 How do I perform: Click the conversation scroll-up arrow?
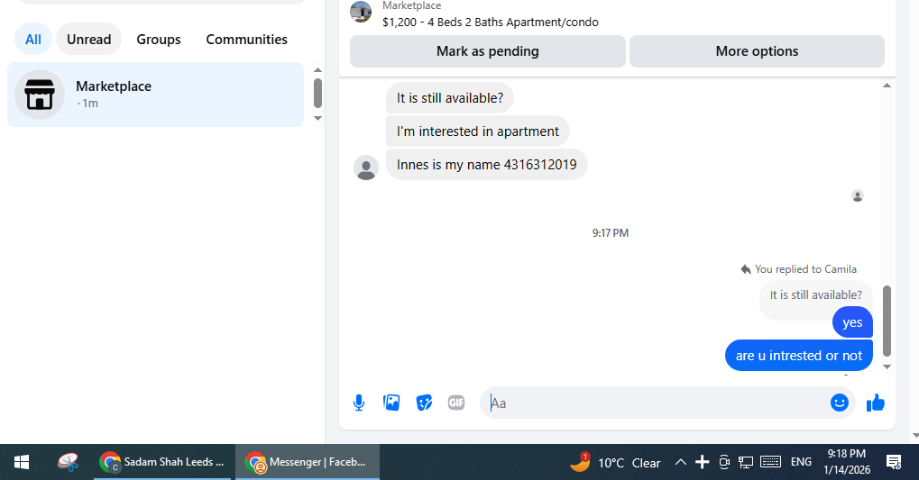887,86
